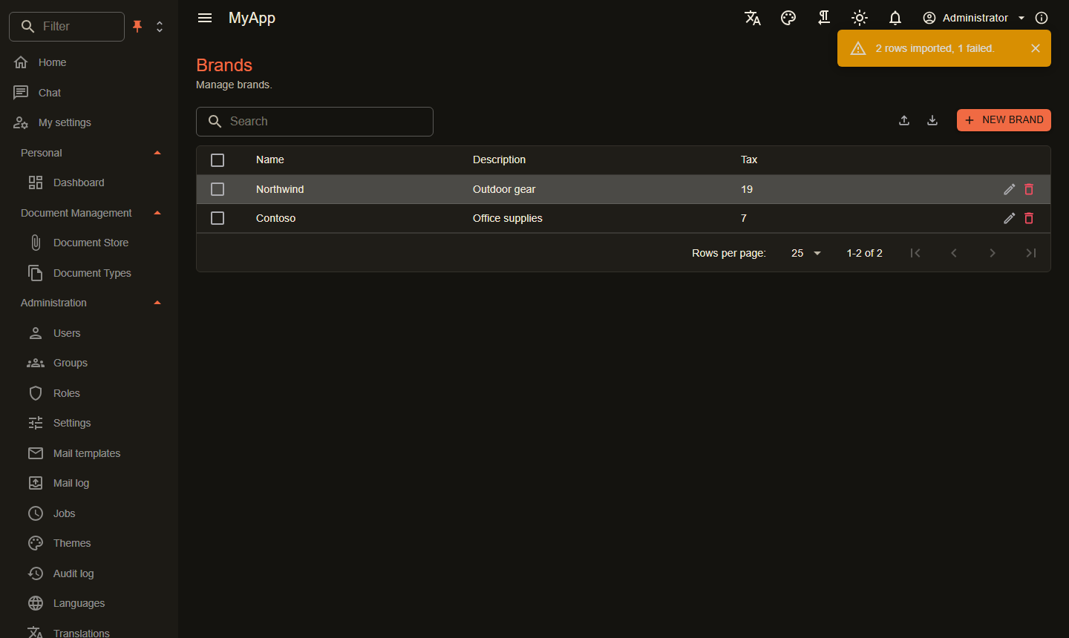Click the NEW BRAND button

(1004, 120)
